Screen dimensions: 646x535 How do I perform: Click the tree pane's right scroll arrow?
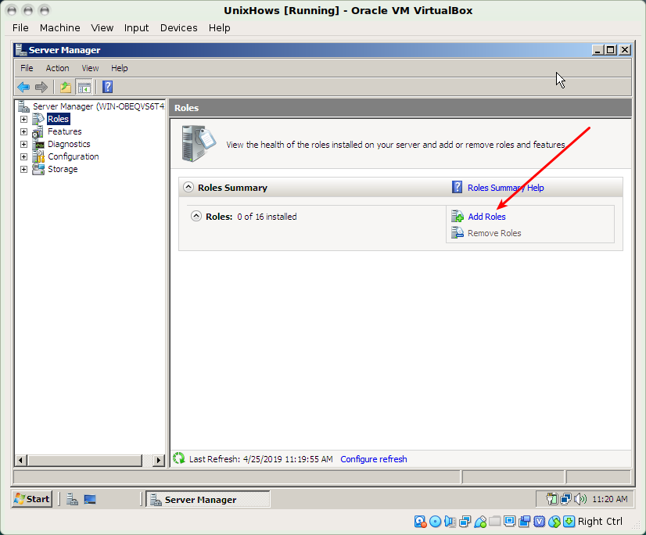158,460
